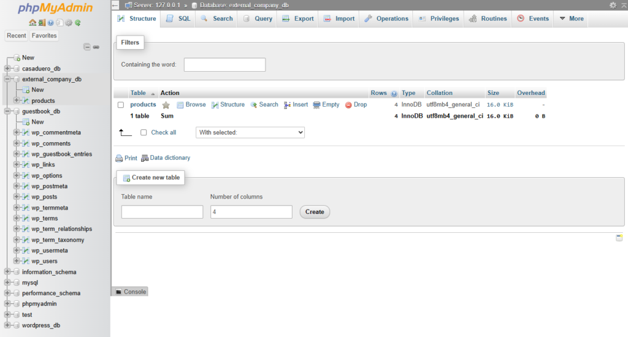Click the Containing the word filter field
Image resolution: width=628 pixels, height=337 pixels.
click(x=224, y=64)
